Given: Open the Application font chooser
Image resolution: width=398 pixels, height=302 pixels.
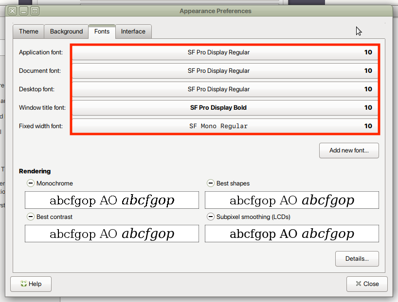Looking at the screenshot, I should tap(225, 52).
